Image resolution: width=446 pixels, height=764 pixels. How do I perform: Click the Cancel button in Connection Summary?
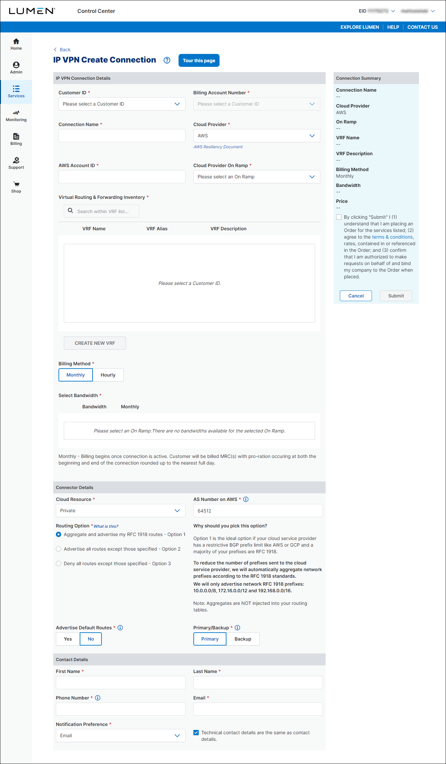pos(356,296)
